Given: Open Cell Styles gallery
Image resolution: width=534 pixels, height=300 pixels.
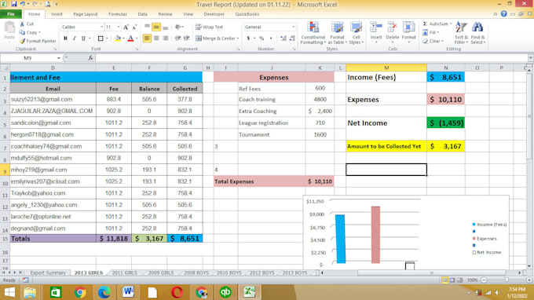Looking at the screenshot, I should pyautogui.click(x=357, y=33).
